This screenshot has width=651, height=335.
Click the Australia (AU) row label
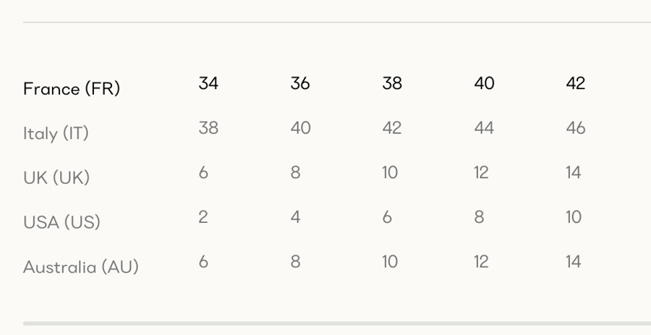coord(81,267)
